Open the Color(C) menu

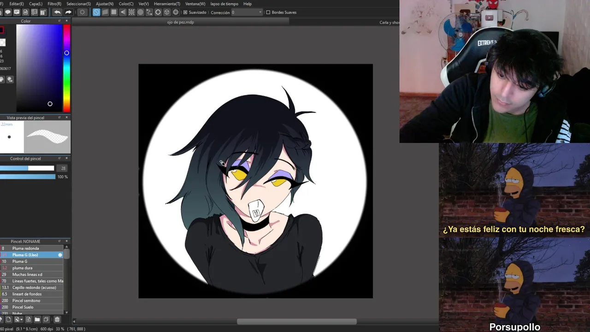tap(126, 4)
